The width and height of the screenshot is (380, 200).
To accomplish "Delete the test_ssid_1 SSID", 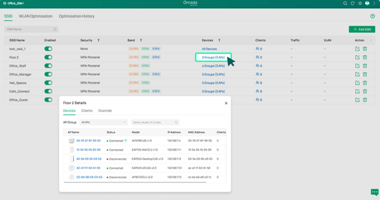I will tap(365, 49).
